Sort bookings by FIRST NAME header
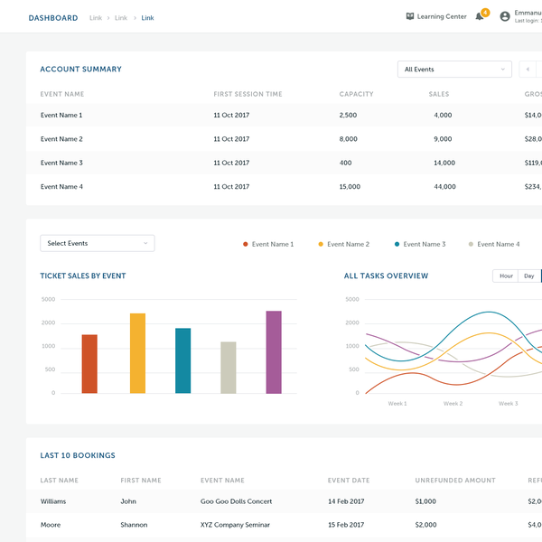Screen dimensions: 542x542 (141, 481)
